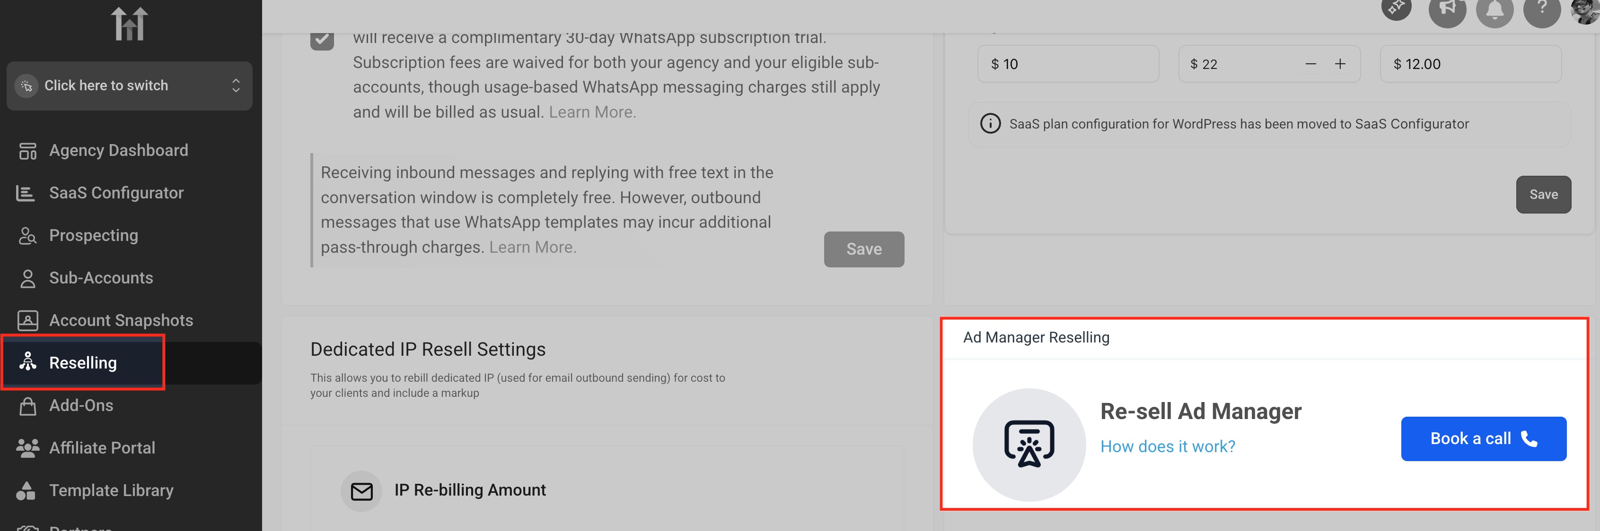Click the logo at sidebar top
This screenshot has height=531, width=1600.
click(x=129, y=24)
